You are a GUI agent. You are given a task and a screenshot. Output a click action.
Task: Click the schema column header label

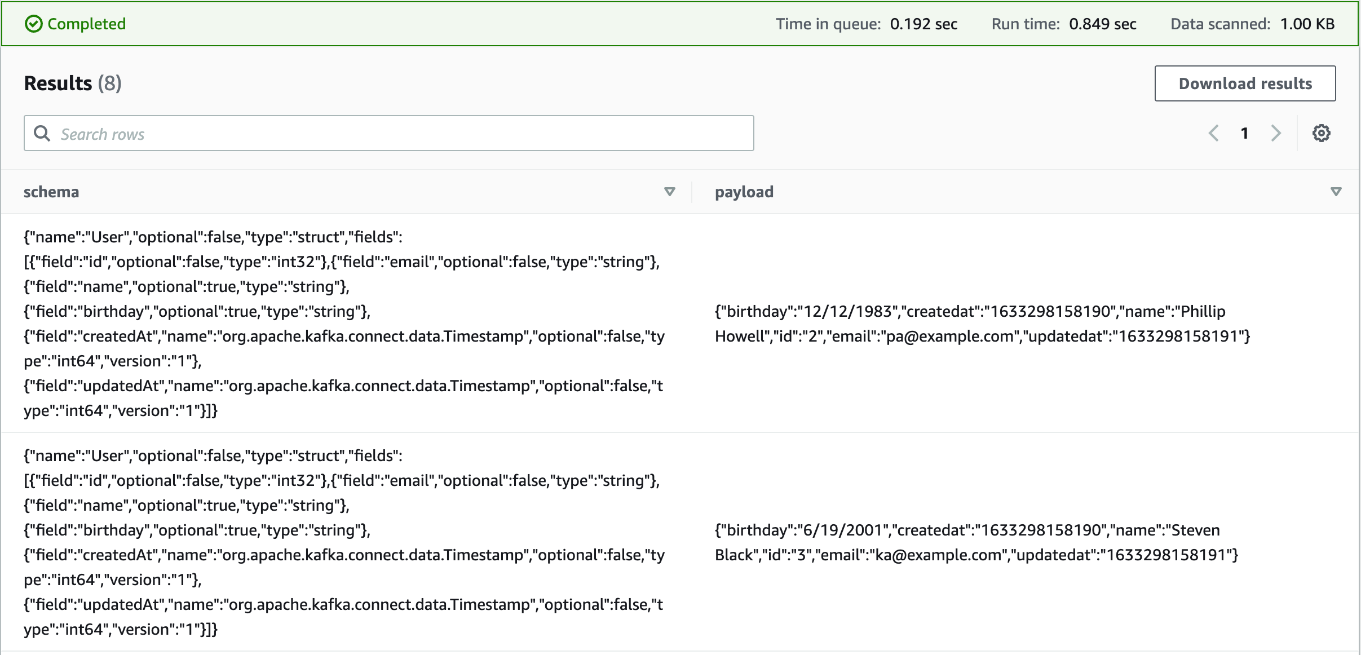(x=51, y=192)
